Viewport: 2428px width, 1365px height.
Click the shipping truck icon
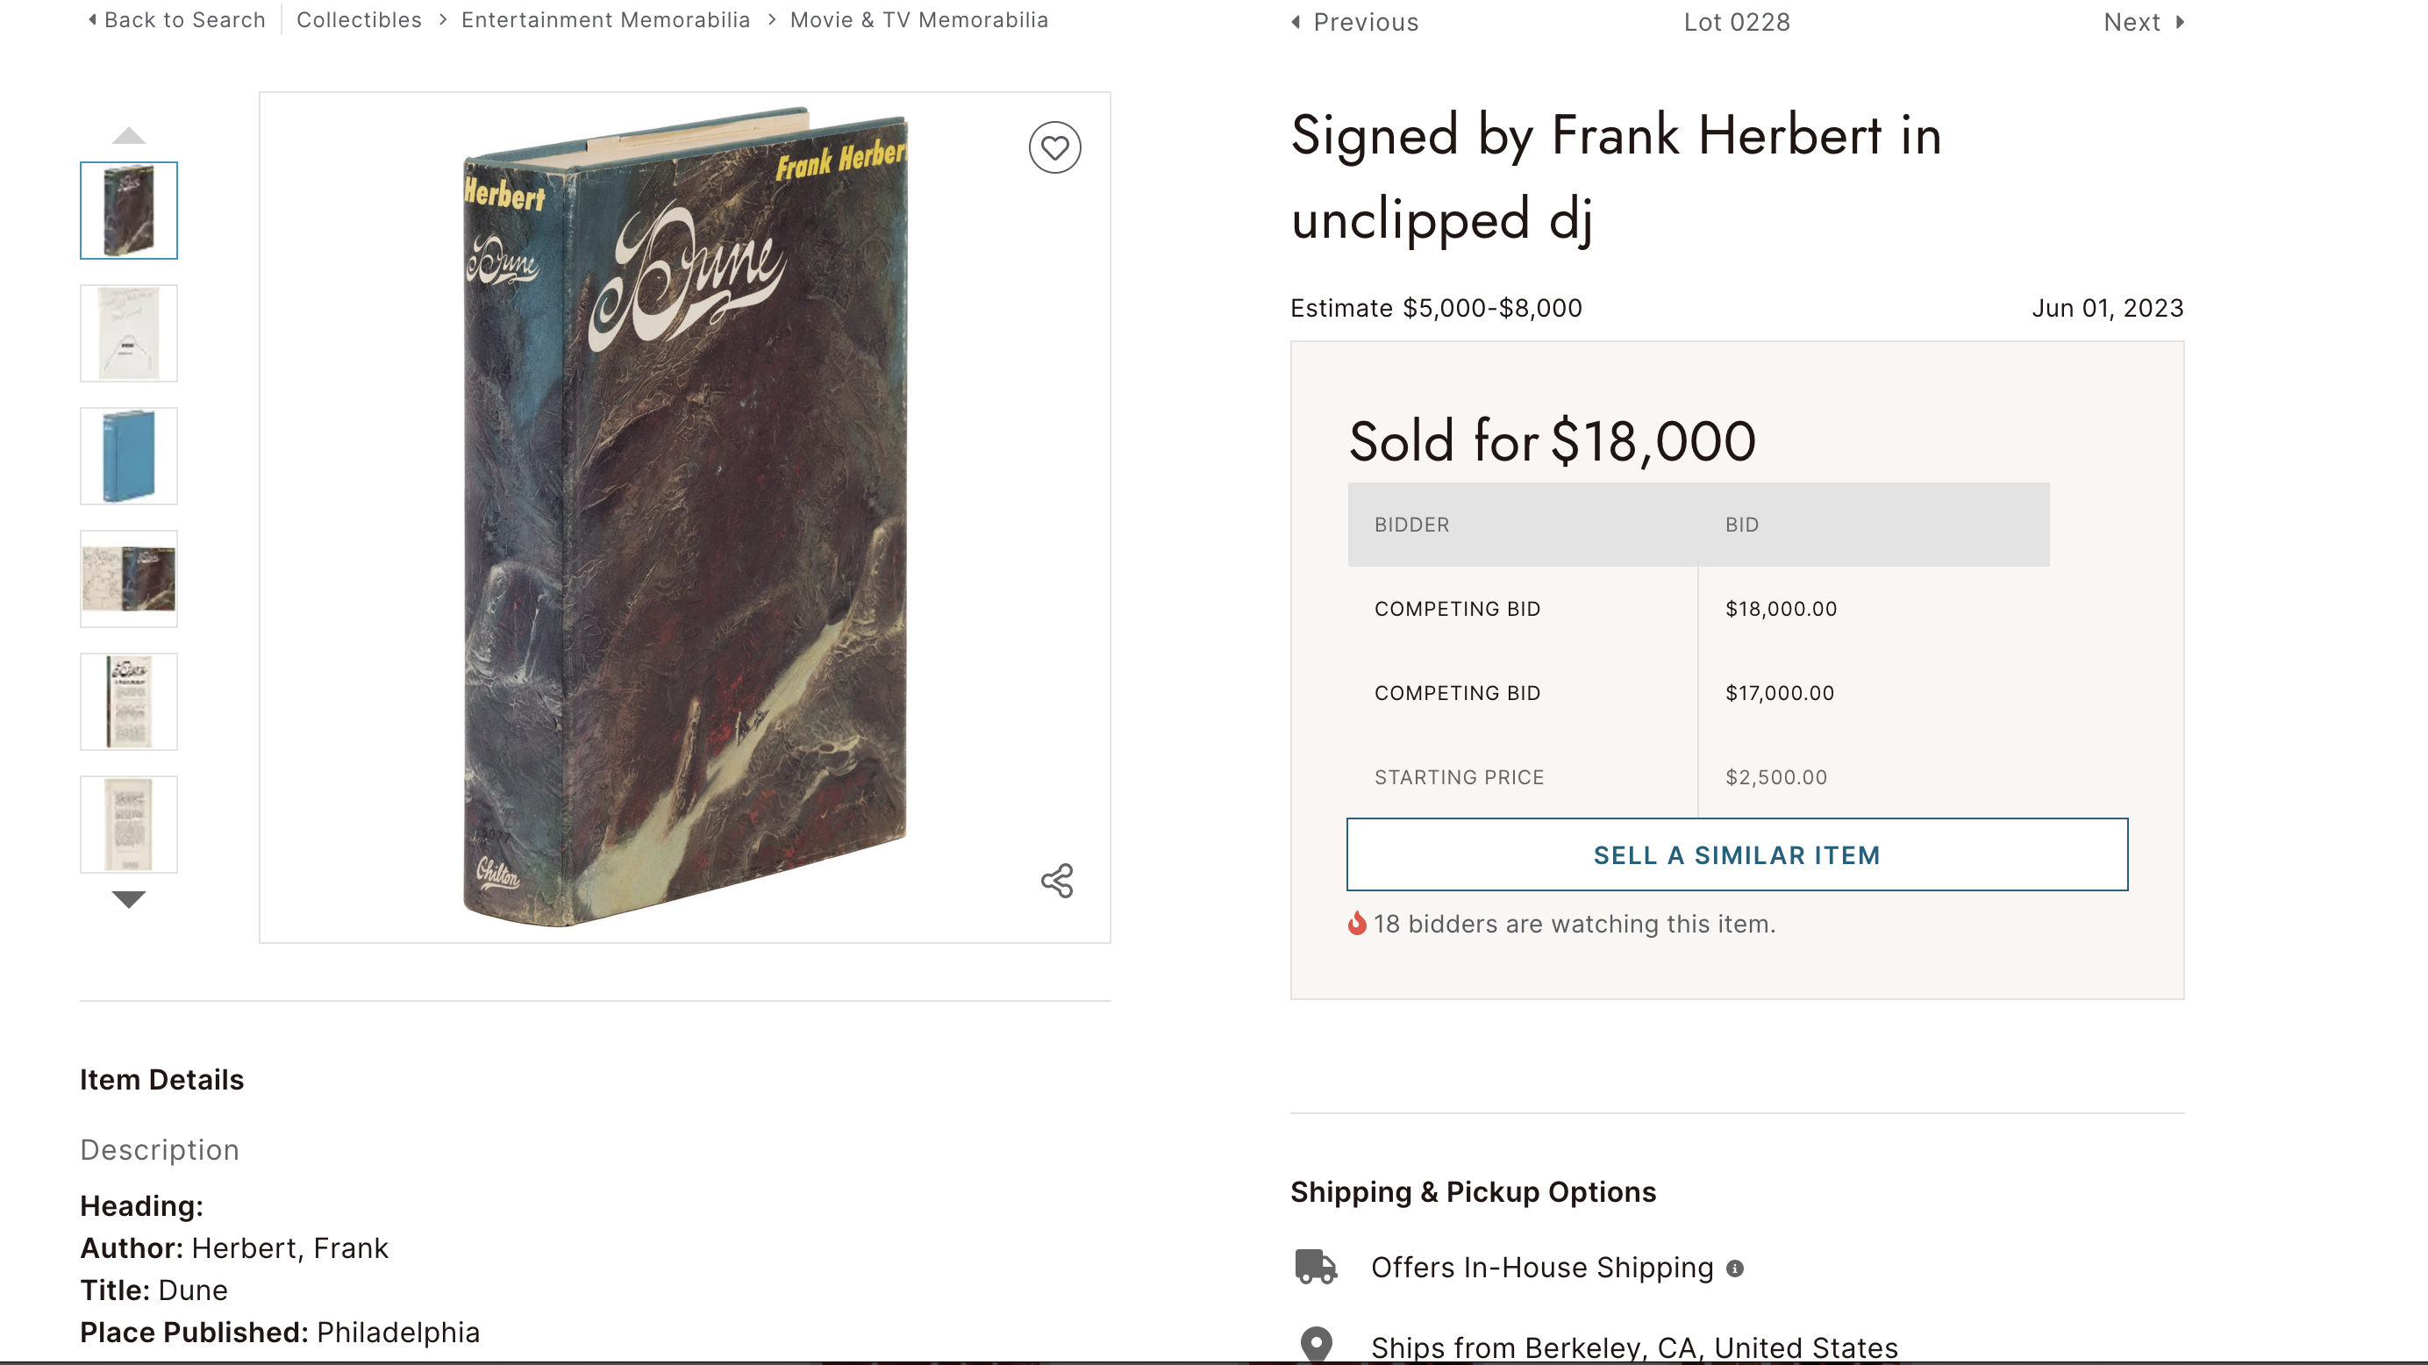click(1316, 1267)
